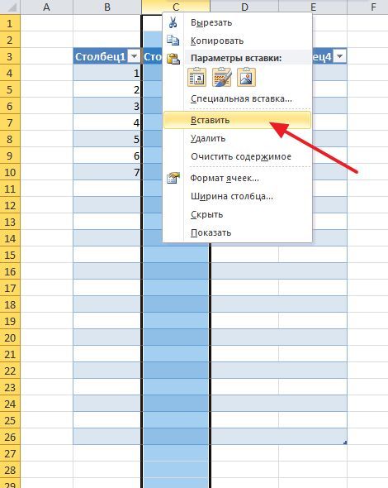Open the filter dropdown in column E header
The height and width of the screenshot is (488, 388).
(x=340, y=56)
